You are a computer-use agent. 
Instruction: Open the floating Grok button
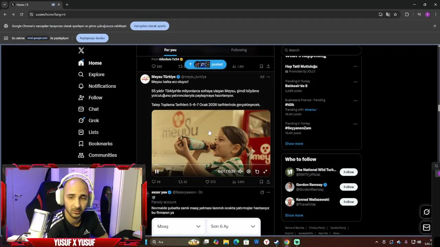pos(427,212)
